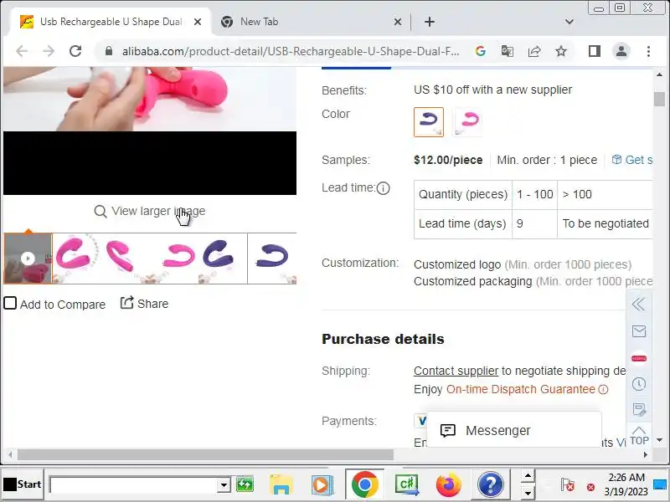Click the $12.00/piece sample price
670x502 pixels.
448,160
